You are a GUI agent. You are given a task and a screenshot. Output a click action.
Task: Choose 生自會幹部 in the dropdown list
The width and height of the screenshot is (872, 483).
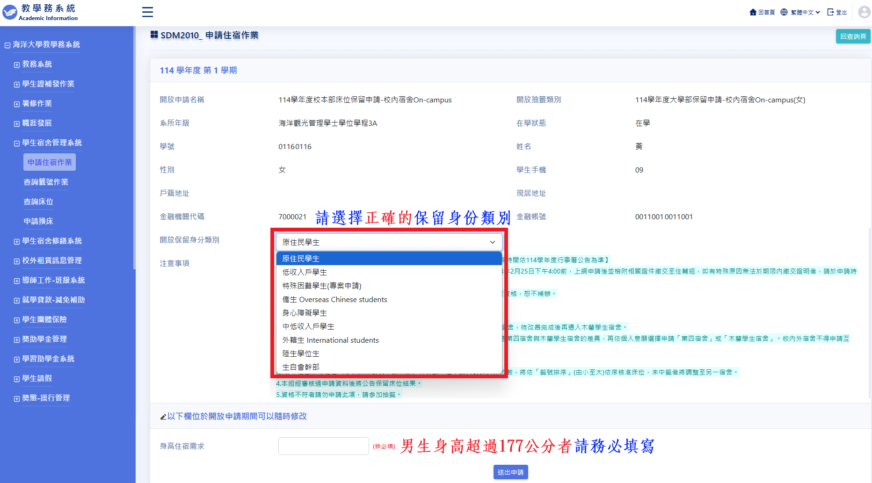[x=389, y=367]
